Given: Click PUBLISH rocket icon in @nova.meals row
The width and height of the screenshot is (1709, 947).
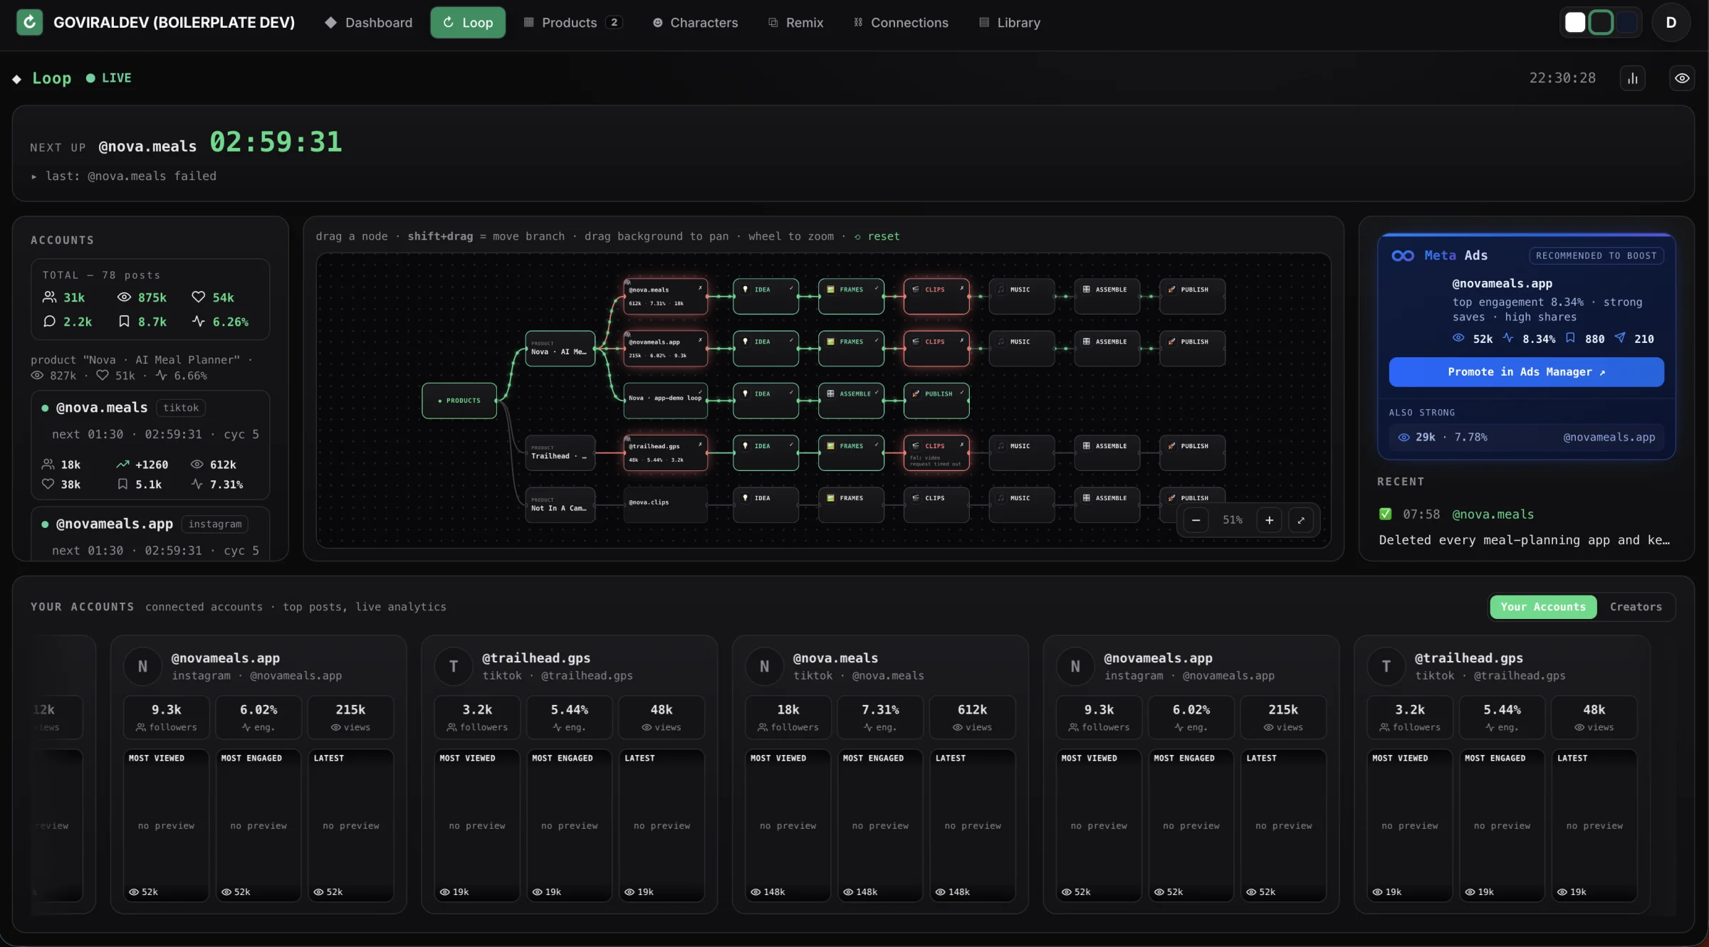Looking at the screenshot, I should 1171,290.
